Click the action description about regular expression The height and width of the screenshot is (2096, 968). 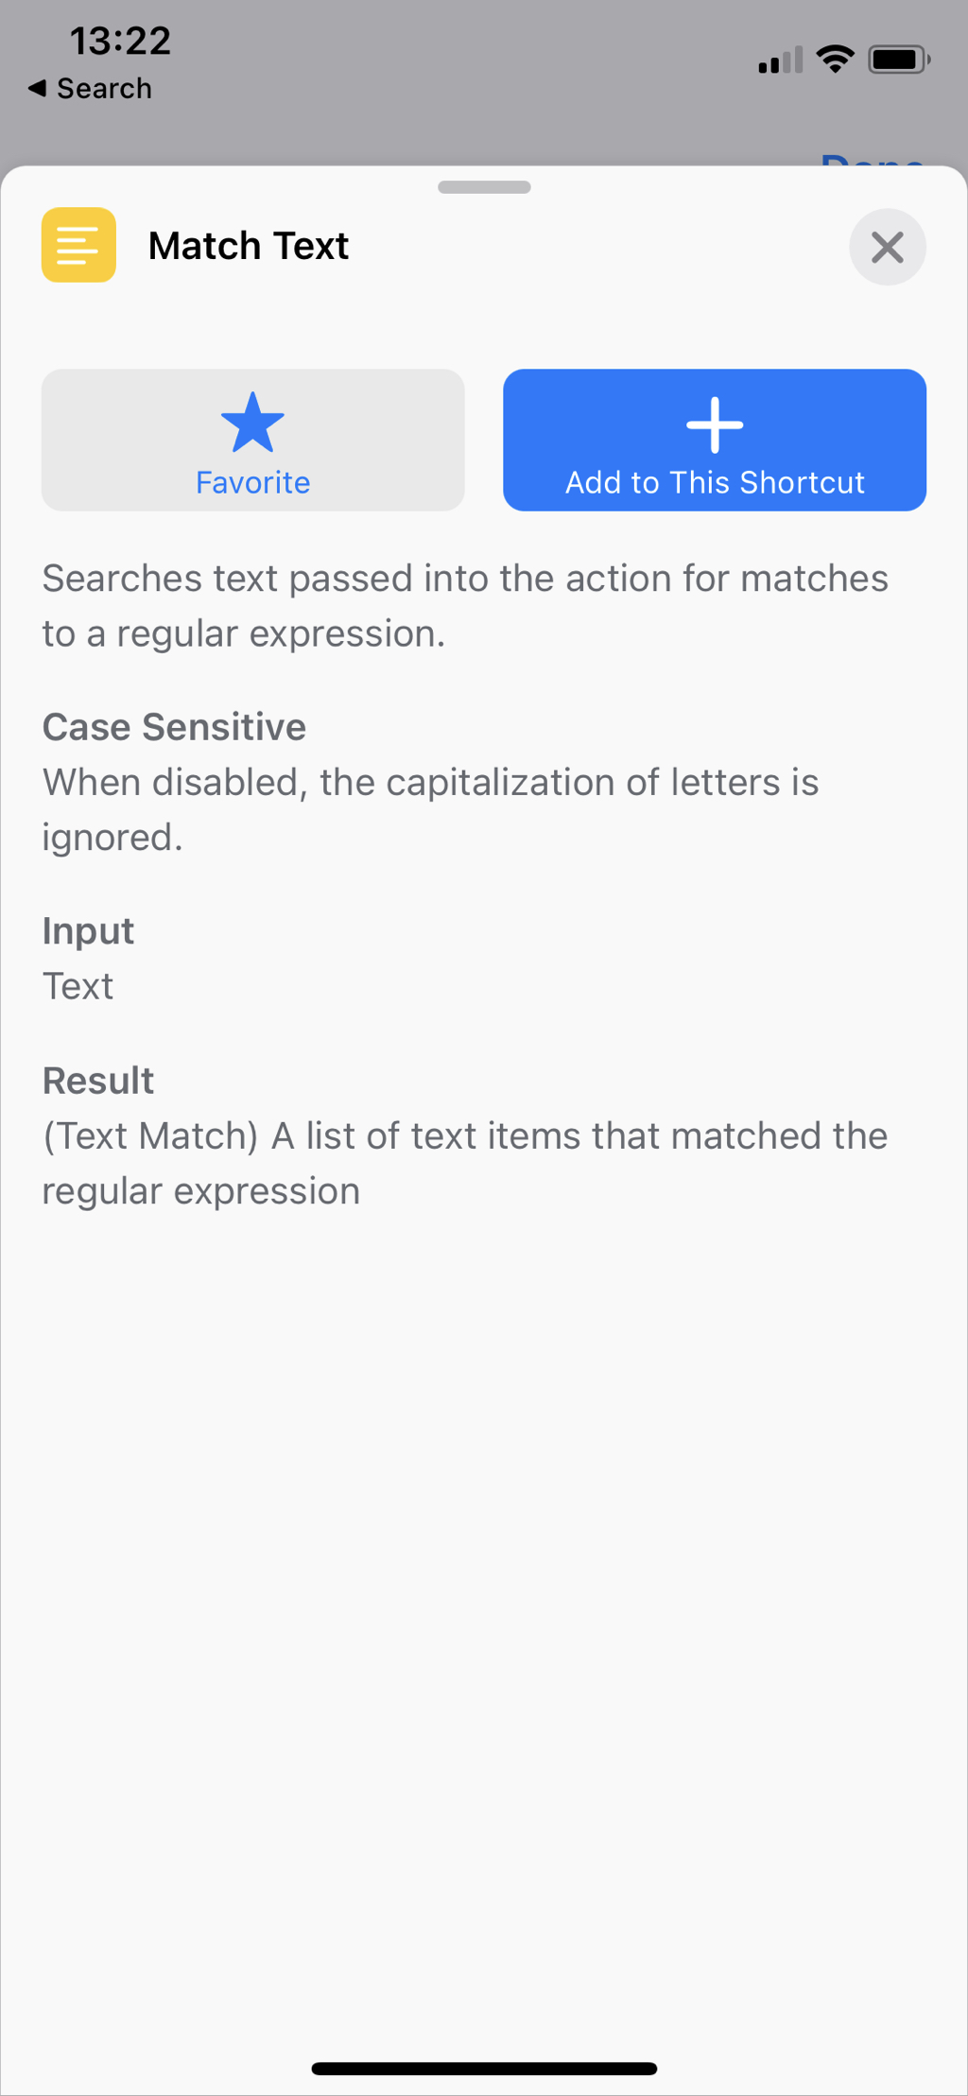(465, 606)
